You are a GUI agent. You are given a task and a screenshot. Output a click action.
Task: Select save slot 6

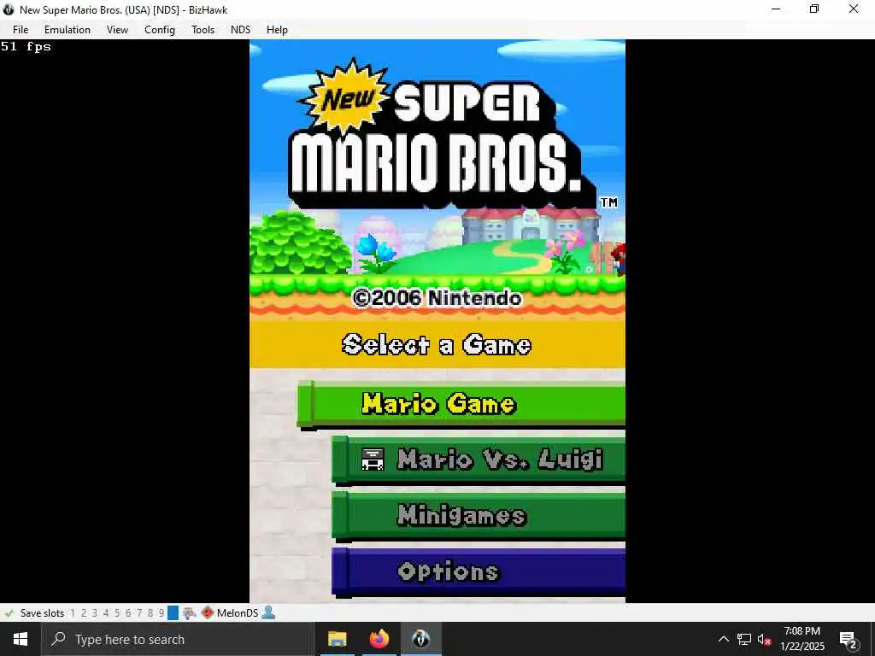click(x=128, y=613)
